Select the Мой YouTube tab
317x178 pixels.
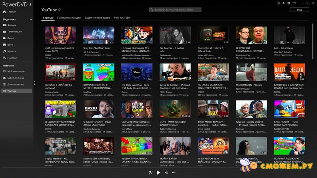coord(122,18)
